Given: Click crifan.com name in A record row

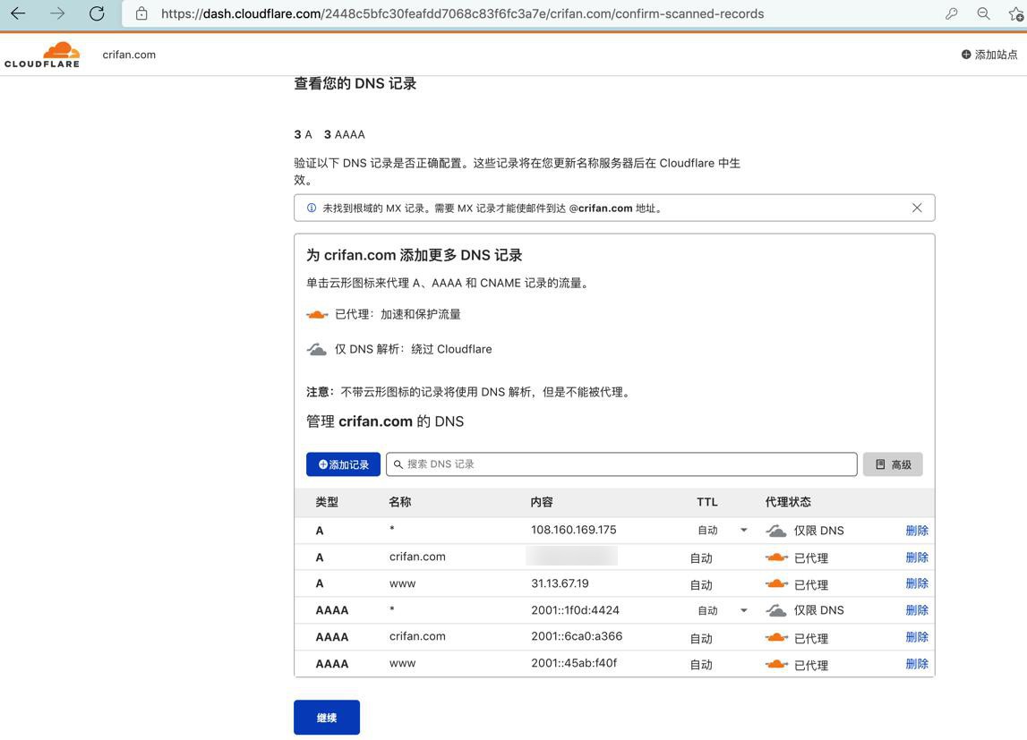Looking at the screenshot, I should pyautogui.click(x=417, y=557).
